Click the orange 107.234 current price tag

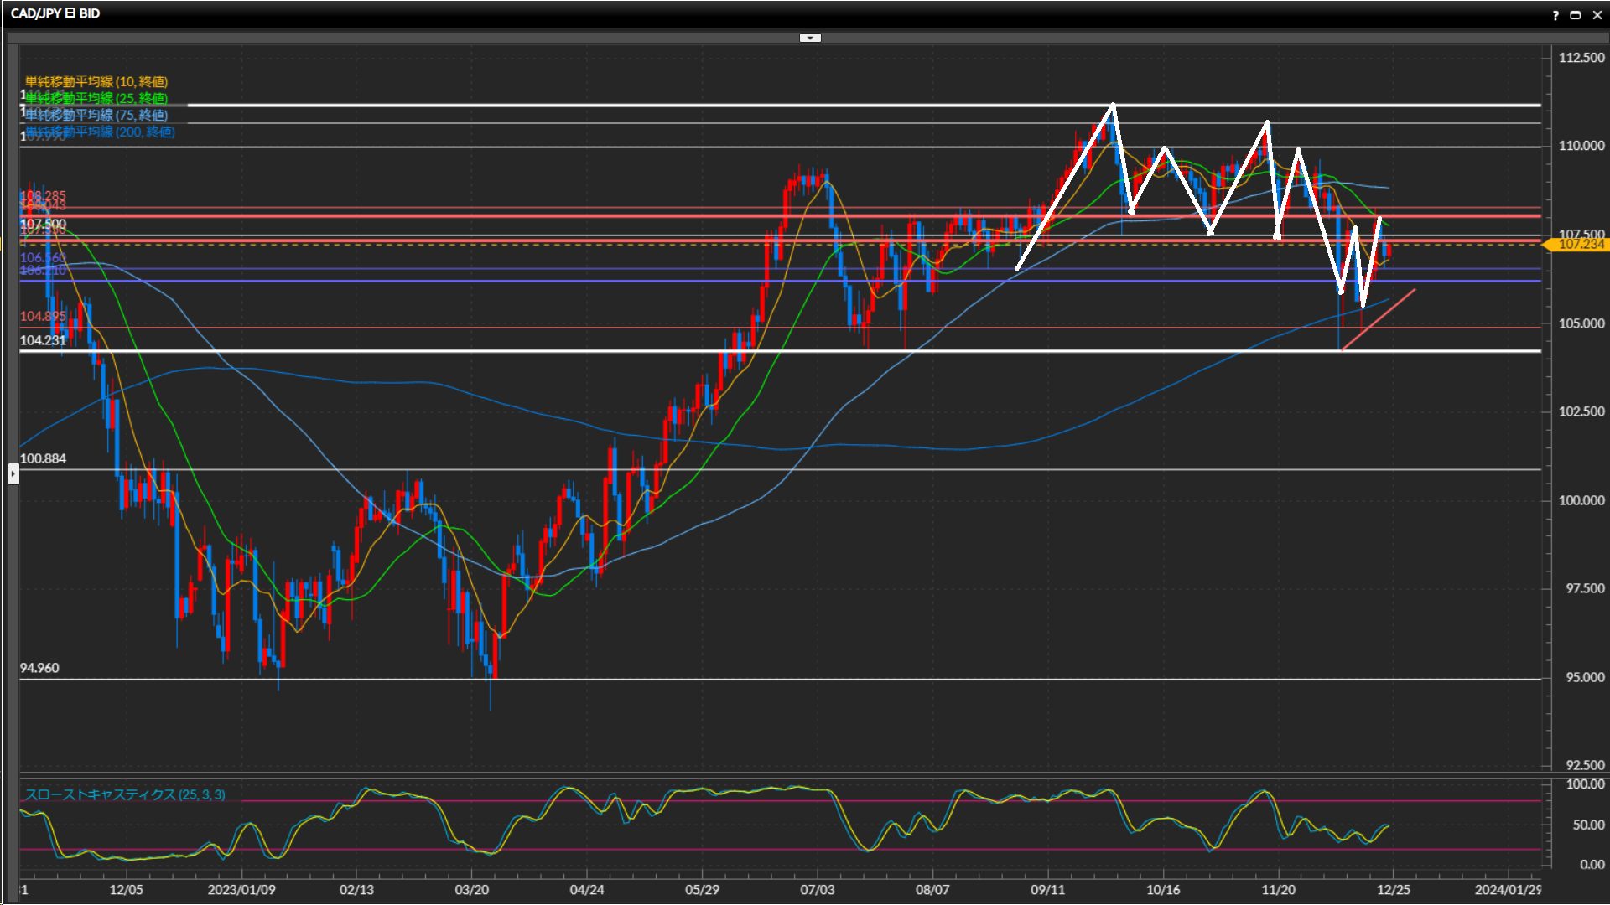point(1580,244)
